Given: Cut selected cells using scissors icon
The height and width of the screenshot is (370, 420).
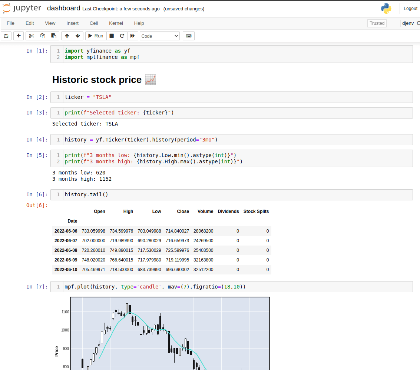Looking at the screenshot, I should pos(31,36).
